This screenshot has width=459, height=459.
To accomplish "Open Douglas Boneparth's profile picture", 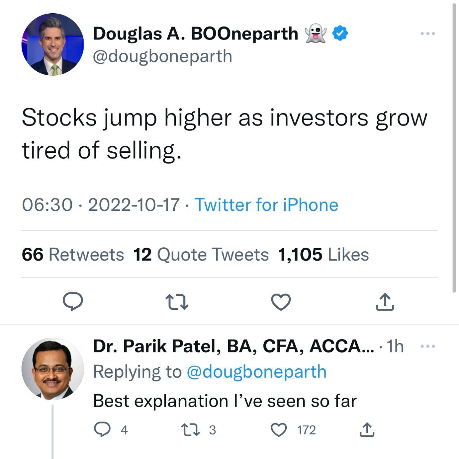I will pyautogui.click(x=53, y=44).
